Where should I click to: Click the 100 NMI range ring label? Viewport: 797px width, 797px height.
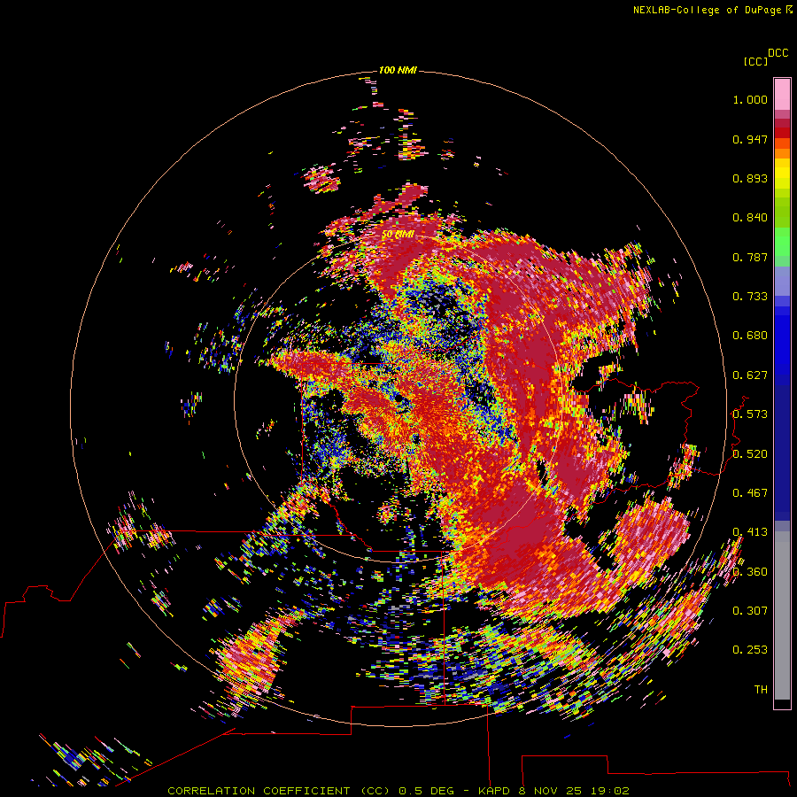pyautogui.click(x=398, y=70)
